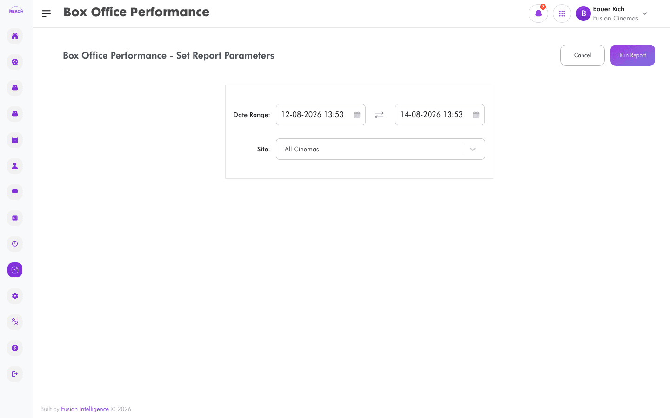Expand the Bauer Rich account menu
670x418 pixels.
point(645,13)
